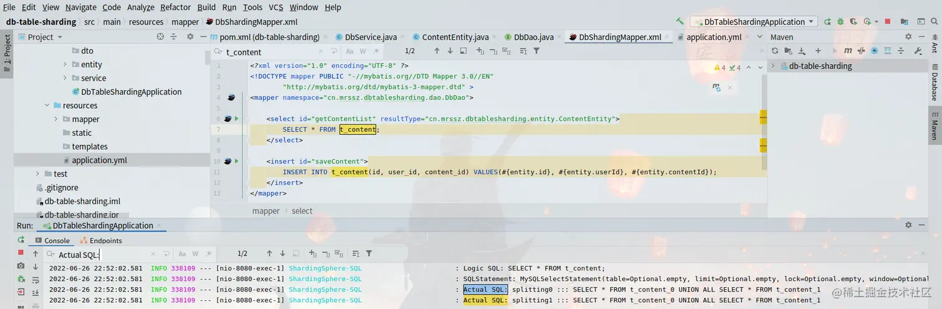Toggle offline mode in Maven toolbar

tap(862, 51)
